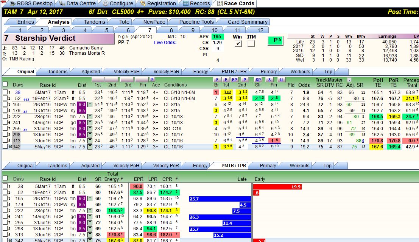Click turf T icon beside :23 2 time
Viewport: 419px width, 242px height.
[x=90, y=146]
